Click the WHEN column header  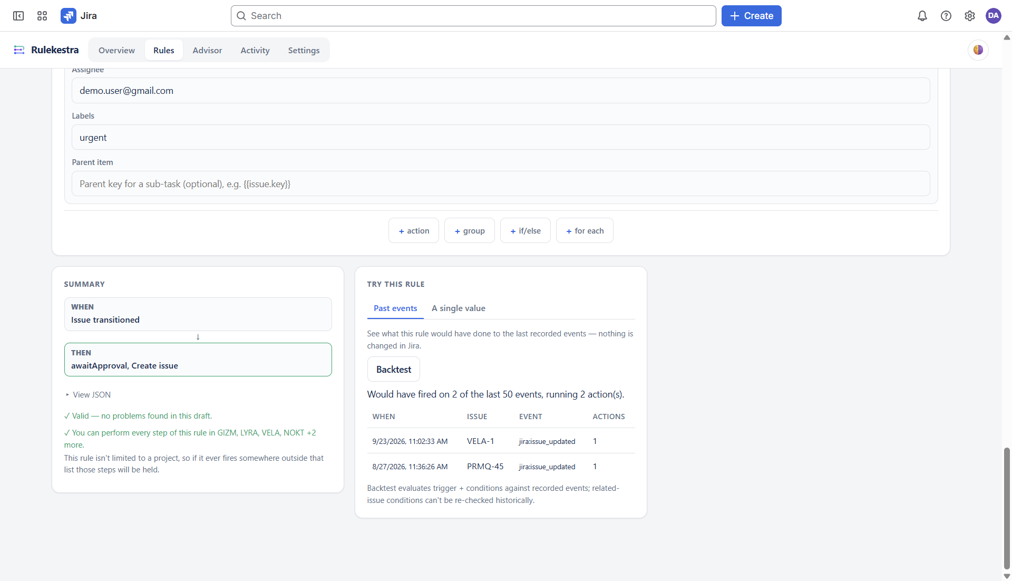tap(384, 417)
